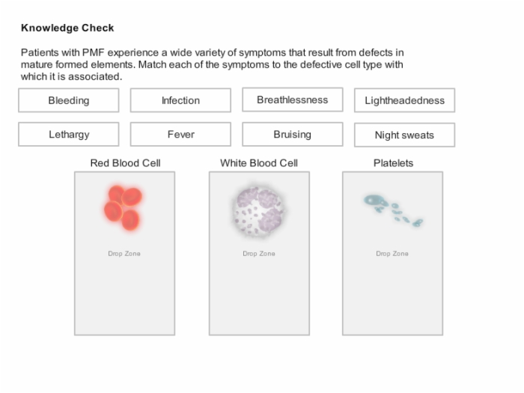
Task: Select the Bleeding symptom tile
Action: point(69,100)
